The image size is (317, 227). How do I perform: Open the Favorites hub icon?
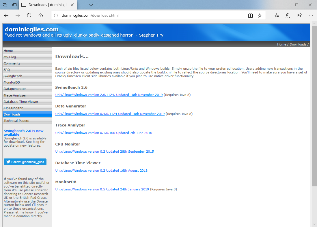pos(276,15)
